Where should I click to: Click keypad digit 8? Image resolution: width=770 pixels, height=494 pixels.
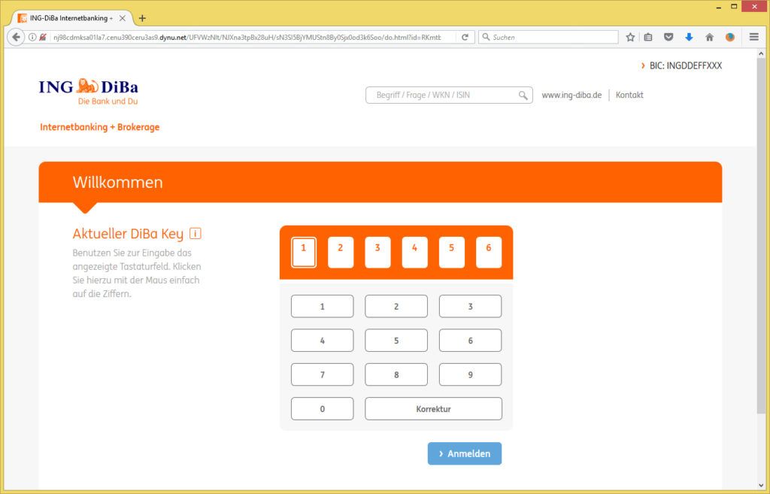(x=396, y=374)
